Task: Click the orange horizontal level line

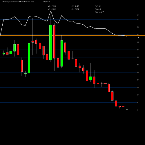Action: click(x=72, y=35)
